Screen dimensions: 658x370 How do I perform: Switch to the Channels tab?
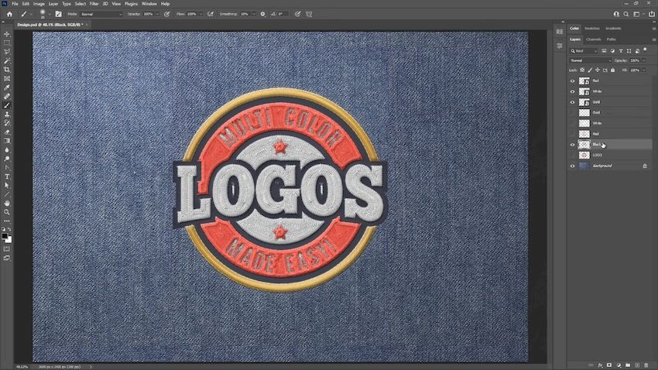594,39
